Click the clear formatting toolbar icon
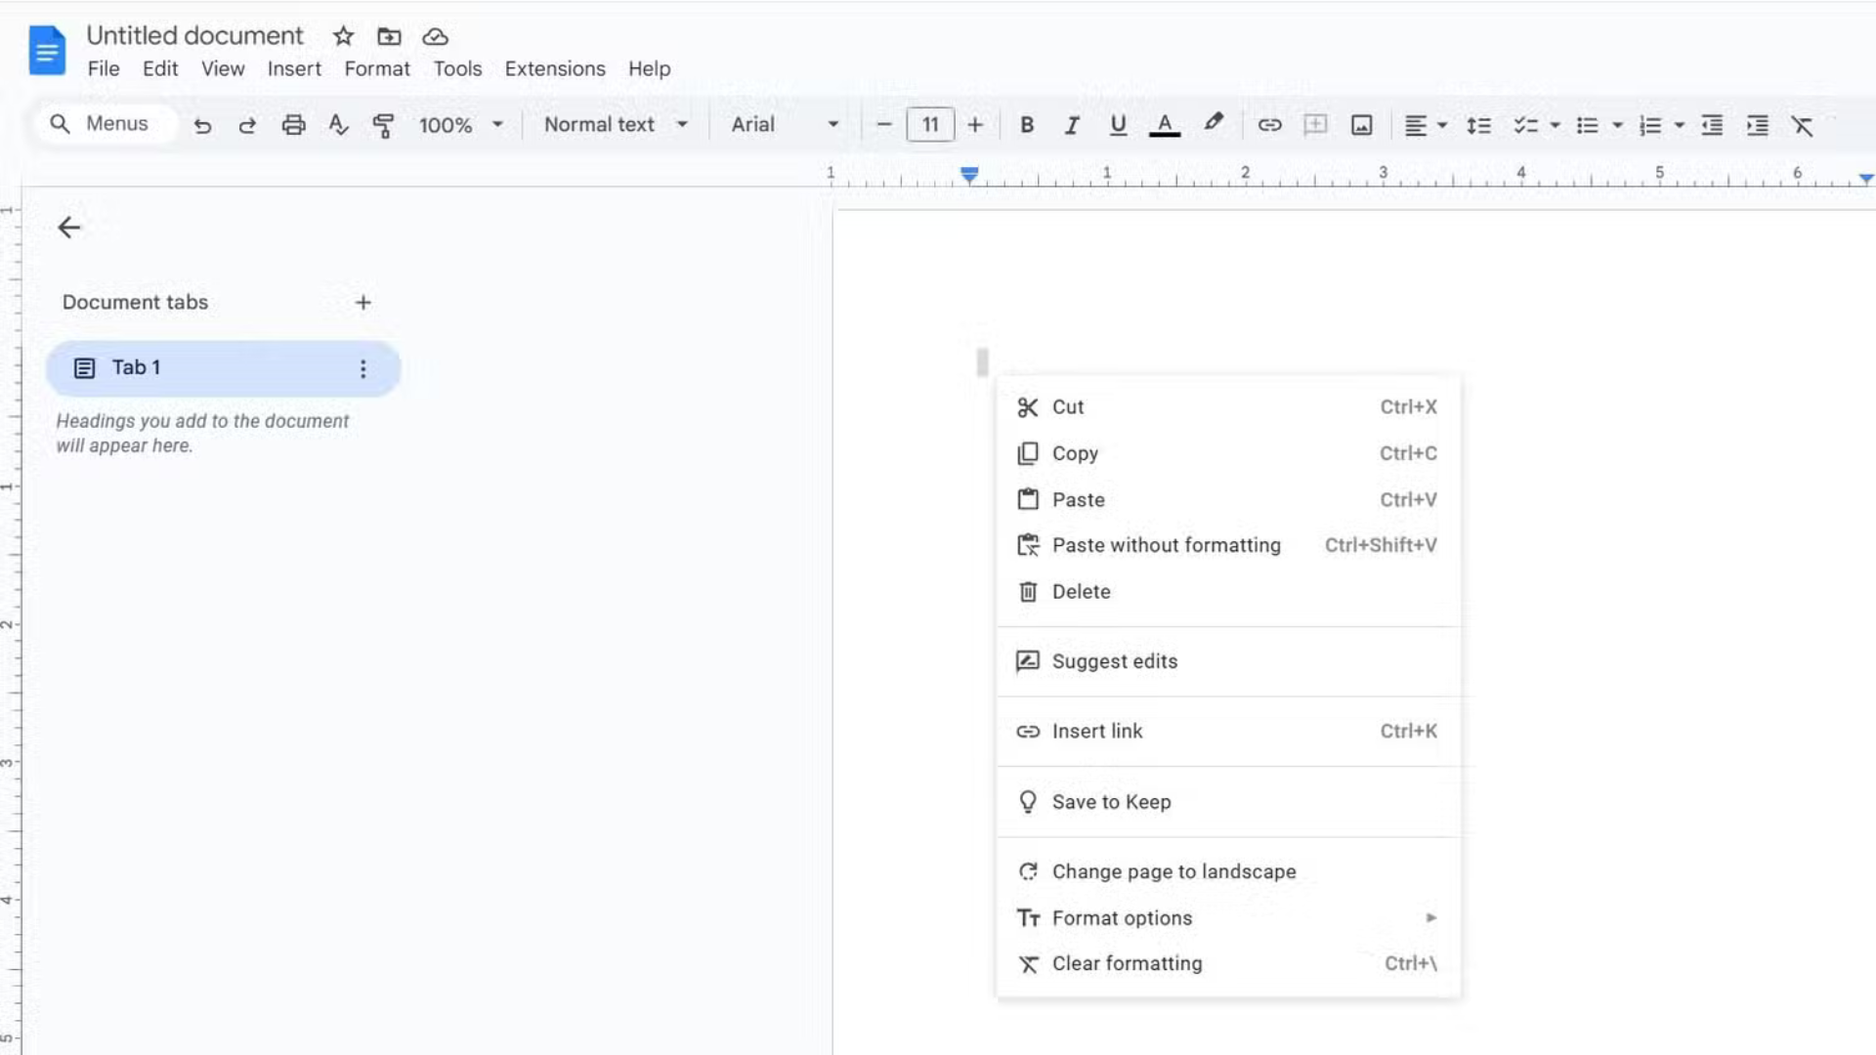Screen dimensions: 1876x1055 tap(1802, 125)
